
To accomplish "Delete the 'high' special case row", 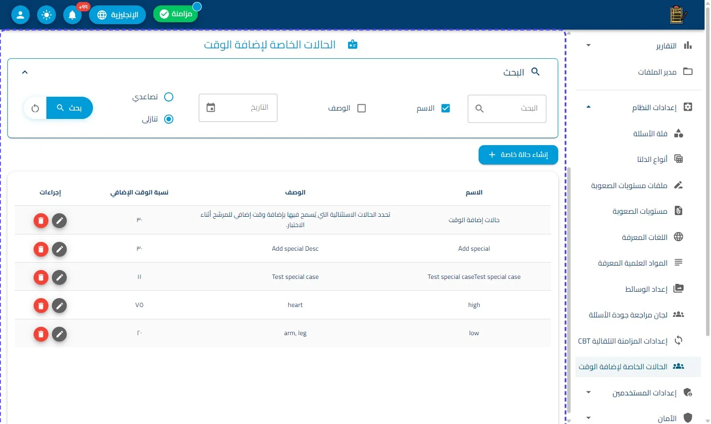I will click(x=41, y=306).
